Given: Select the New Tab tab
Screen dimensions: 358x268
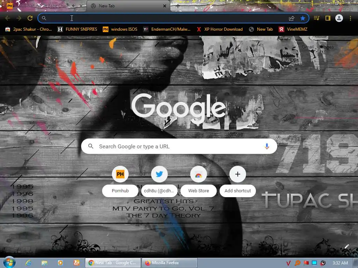Looking at the screenshot, I should (x=128, y=6).
